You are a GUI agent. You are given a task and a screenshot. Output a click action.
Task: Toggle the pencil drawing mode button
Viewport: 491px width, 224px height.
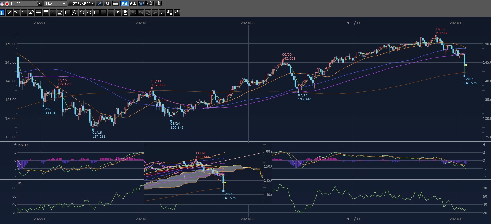pyautogui.click(x=100, y=3)
